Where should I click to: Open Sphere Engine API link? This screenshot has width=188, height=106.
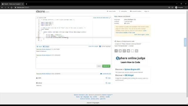[x=132, y=69]
